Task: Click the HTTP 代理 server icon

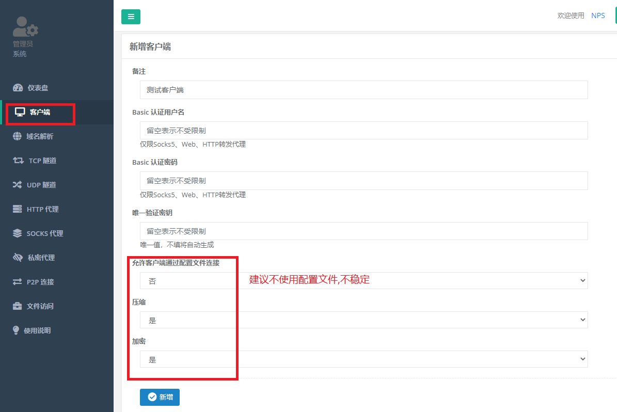Action: coord(18,209)
